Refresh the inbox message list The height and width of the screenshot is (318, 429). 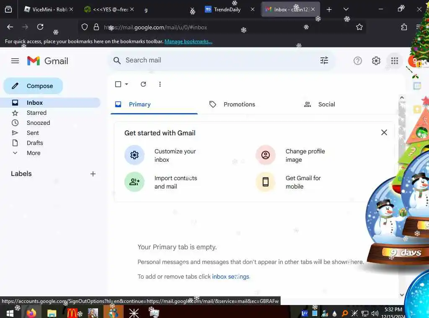point(143,84)
